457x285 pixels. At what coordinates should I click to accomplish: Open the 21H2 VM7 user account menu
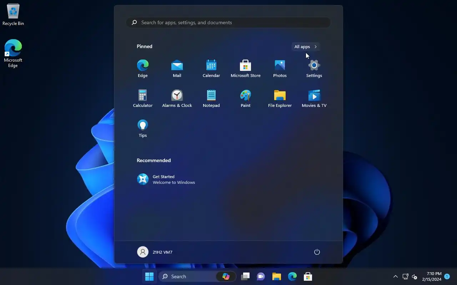pyautogui.click(x=155, y=252)
